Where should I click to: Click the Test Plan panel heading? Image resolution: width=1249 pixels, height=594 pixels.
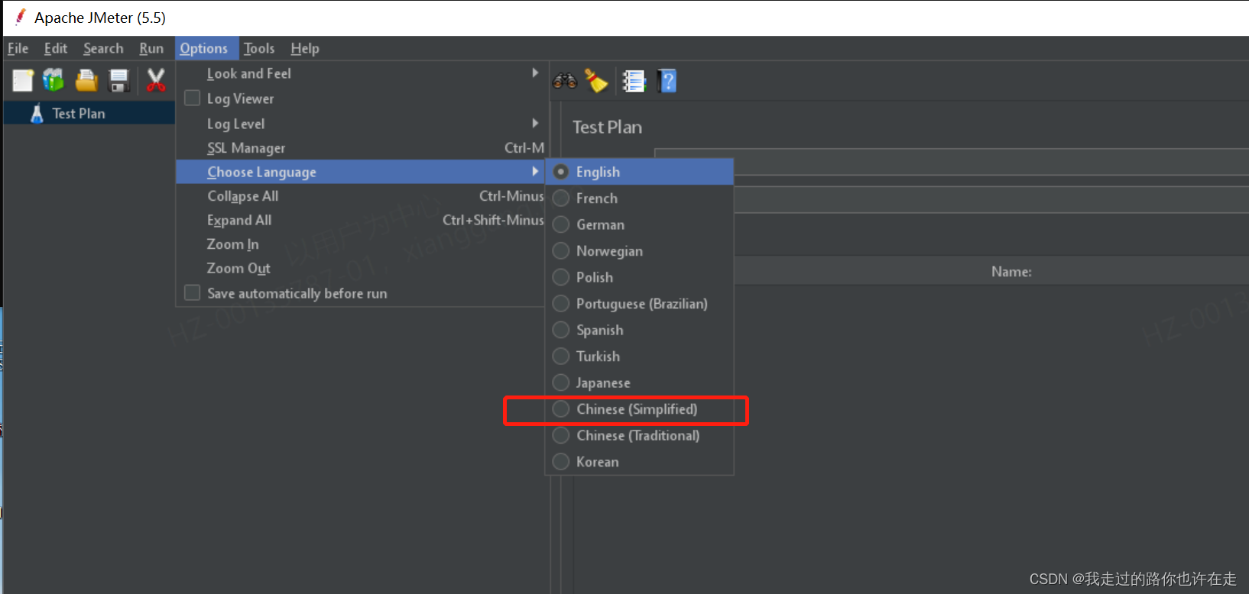tap(608, 128)
